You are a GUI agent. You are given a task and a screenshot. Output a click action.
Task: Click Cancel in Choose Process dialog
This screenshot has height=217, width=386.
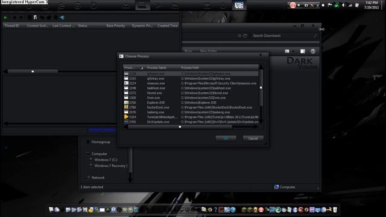253,139
